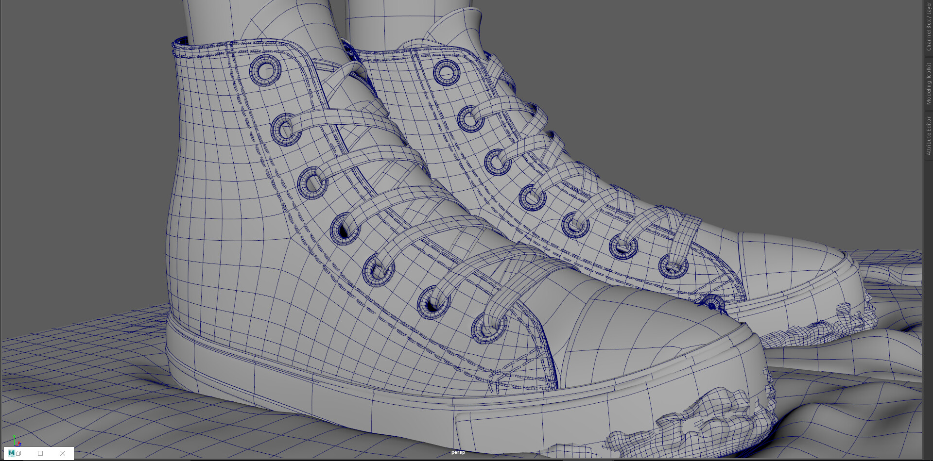
Task: Click the restore-down overlapping squares icon
Action: point(18,453)
